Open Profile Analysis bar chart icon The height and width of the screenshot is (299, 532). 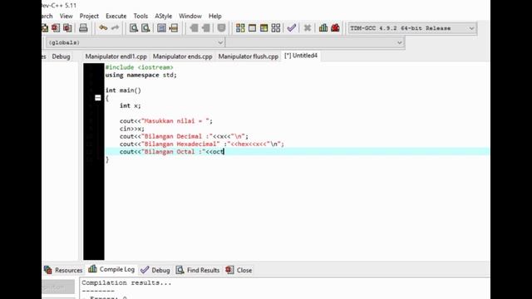pyautogui.click(x=323, y=27)
